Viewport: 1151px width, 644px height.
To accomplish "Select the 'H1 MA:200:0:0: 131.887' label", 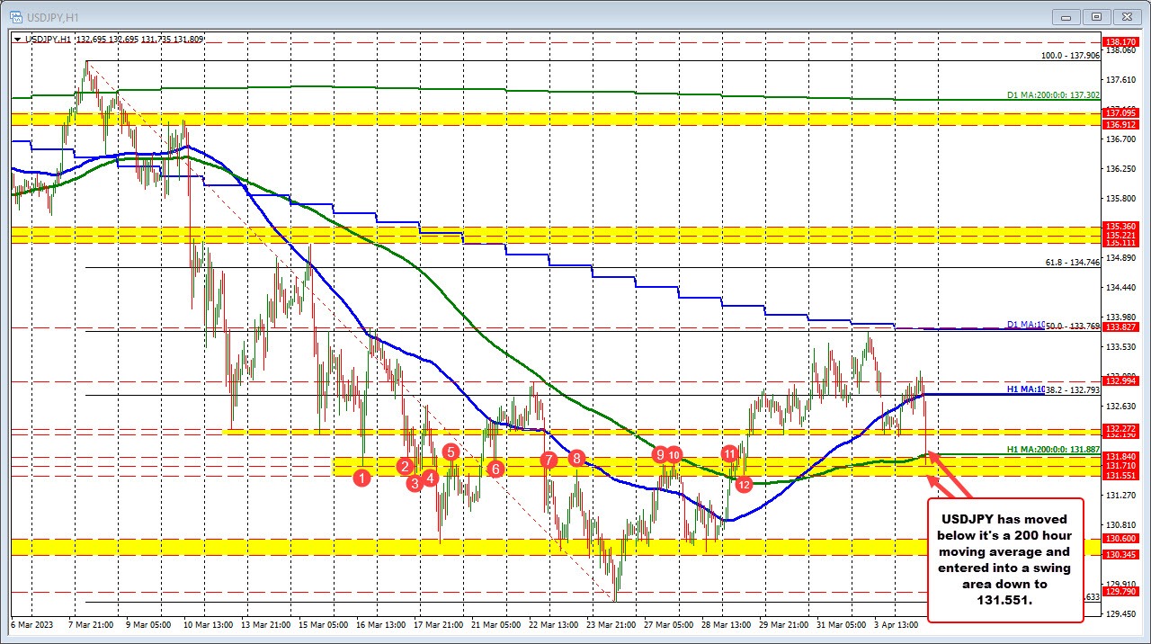I will point(1053,449).
